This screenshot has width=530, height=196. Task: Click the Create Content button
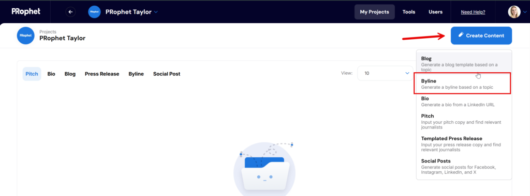click(481, 36)
